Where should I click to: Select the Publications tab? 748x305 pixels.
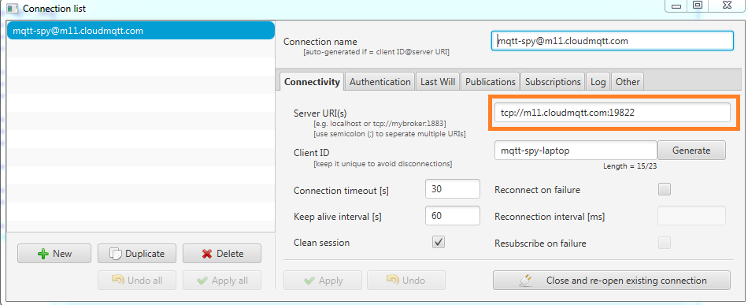(x=491, y=82)
